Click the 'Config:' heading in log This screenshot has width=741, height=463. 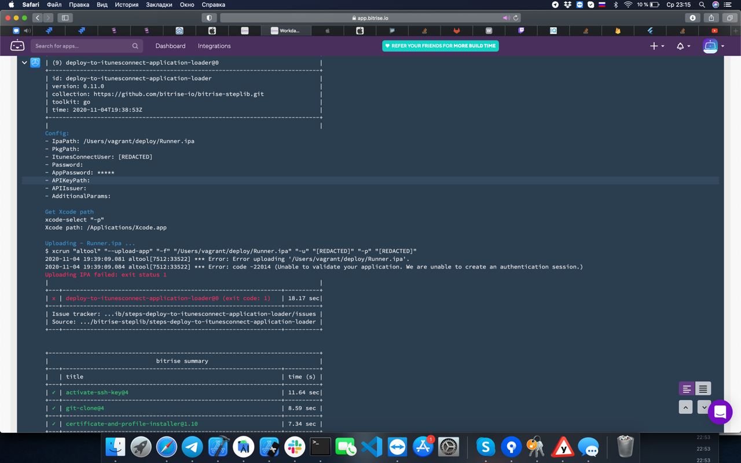coord(57,133)
